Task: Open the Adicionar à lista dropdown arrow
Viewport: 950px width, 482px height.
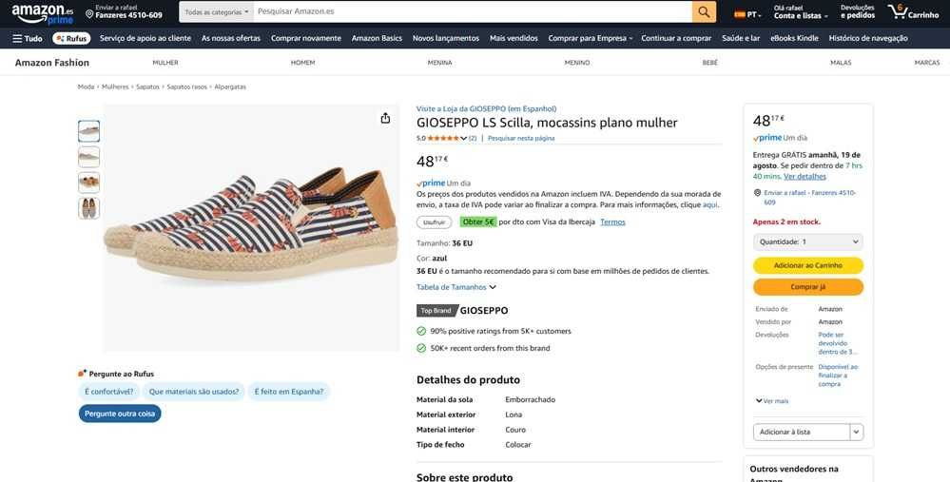Action: (856, 432)
